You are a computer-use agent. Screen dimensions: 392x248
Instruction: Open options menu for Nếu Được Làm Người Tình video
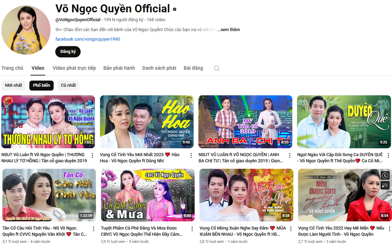[389, 229]
